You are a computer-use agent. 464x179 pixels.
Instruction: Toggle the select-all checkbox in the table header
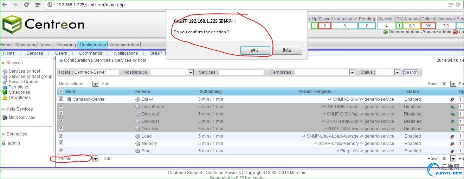pyautogui.click(x=61, y=91)
